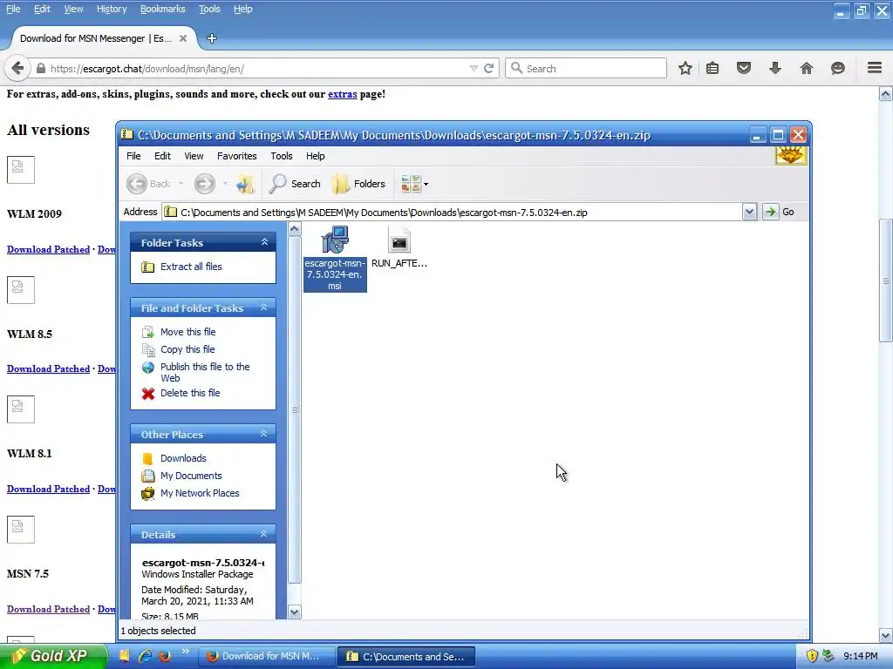Click the Firefox back arrow

(17, 68)
